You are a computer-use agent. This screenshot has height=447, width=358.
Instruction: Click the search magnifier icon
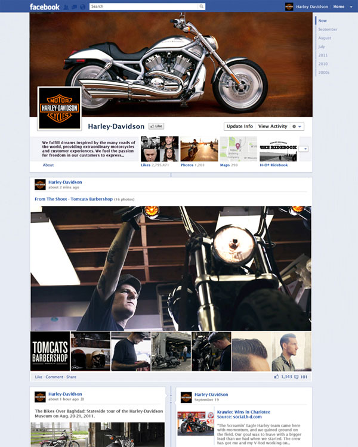click(202, 7)
